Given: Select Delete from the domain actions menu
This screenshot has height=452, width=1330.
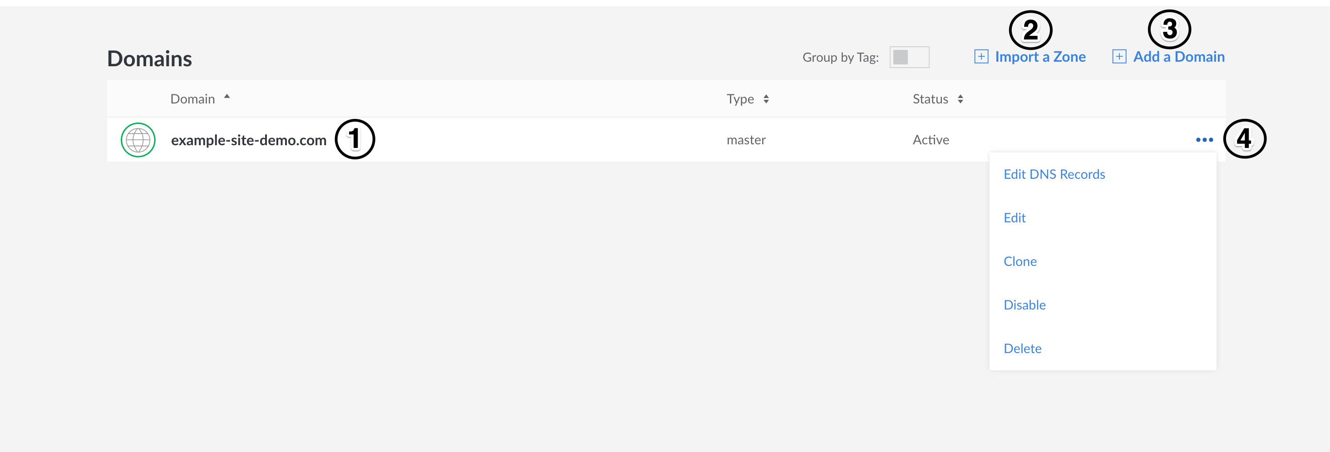Looking at the screenshot, I should [1022, 349].
